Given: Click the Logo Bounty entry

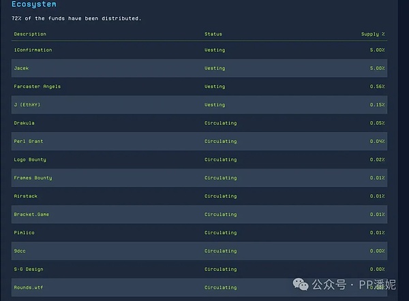Looking at the screenshot, I should point(30,159).
